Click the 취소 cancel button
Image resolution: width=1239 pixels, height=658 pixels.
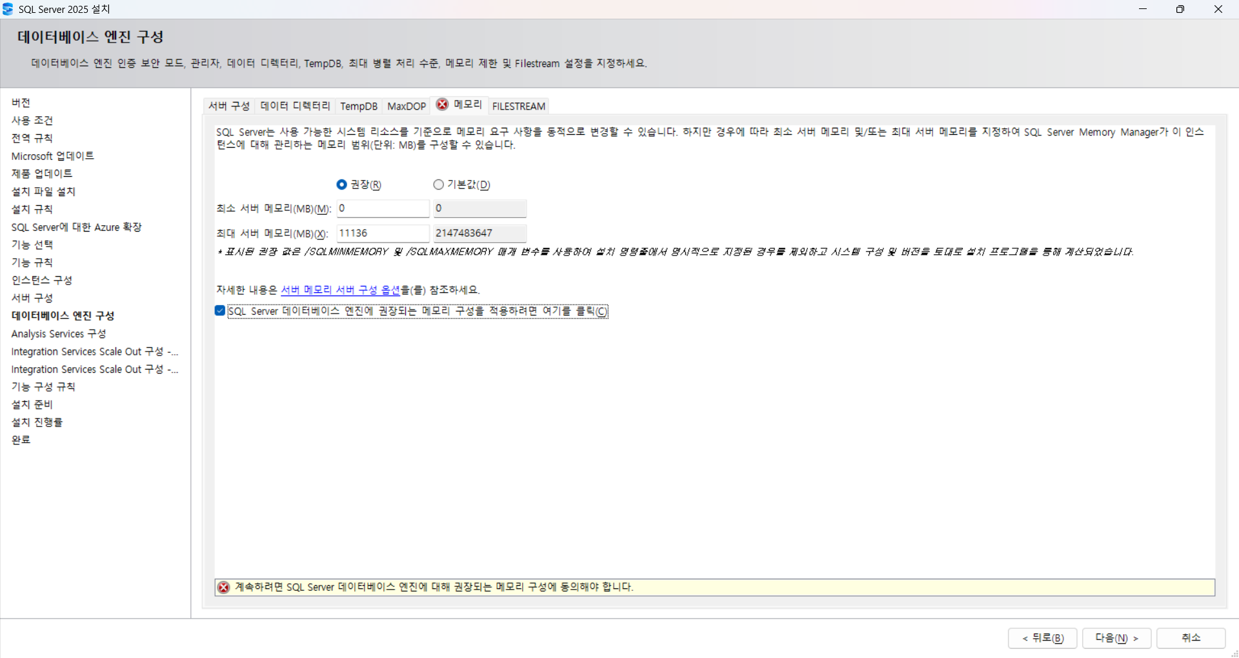pos(1191,638)
